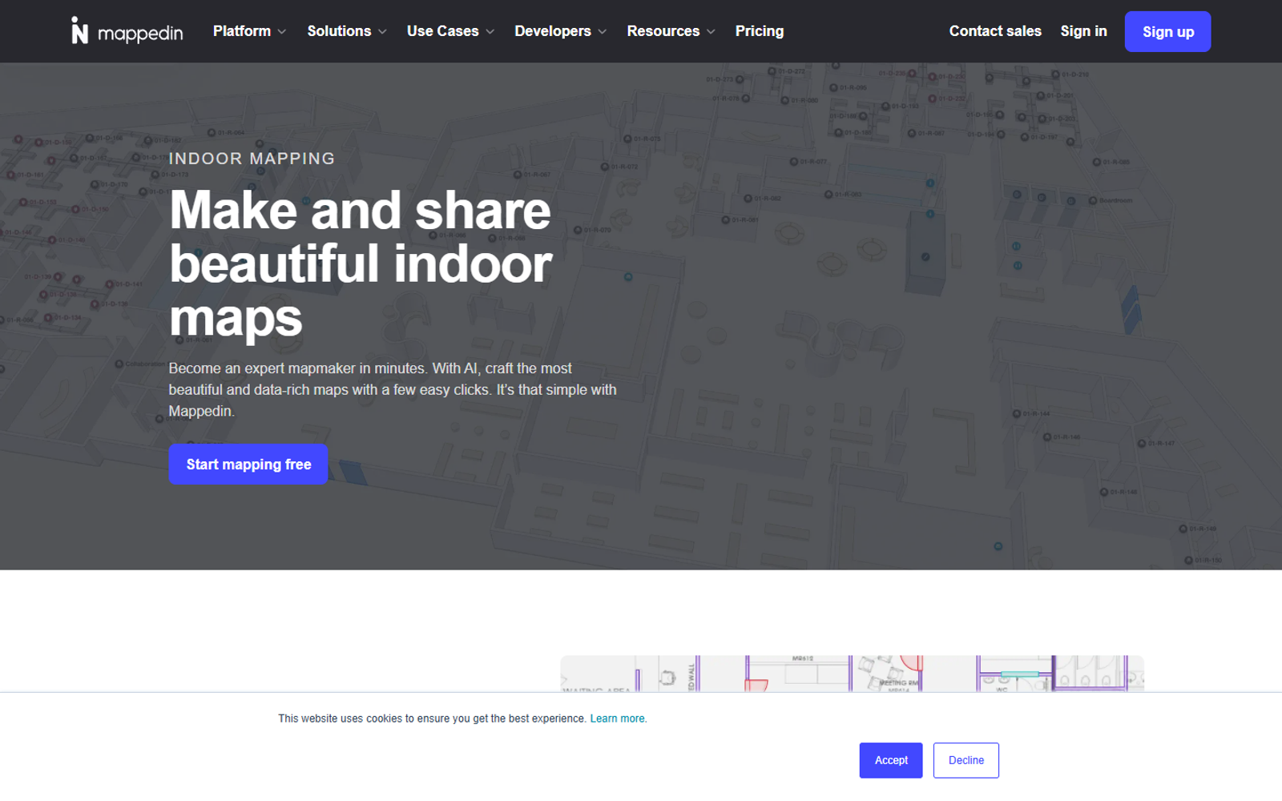Click the floor plan preview image
This screenshot has width=1282, height=801.
pyautogui.click(x=852, y=674)
